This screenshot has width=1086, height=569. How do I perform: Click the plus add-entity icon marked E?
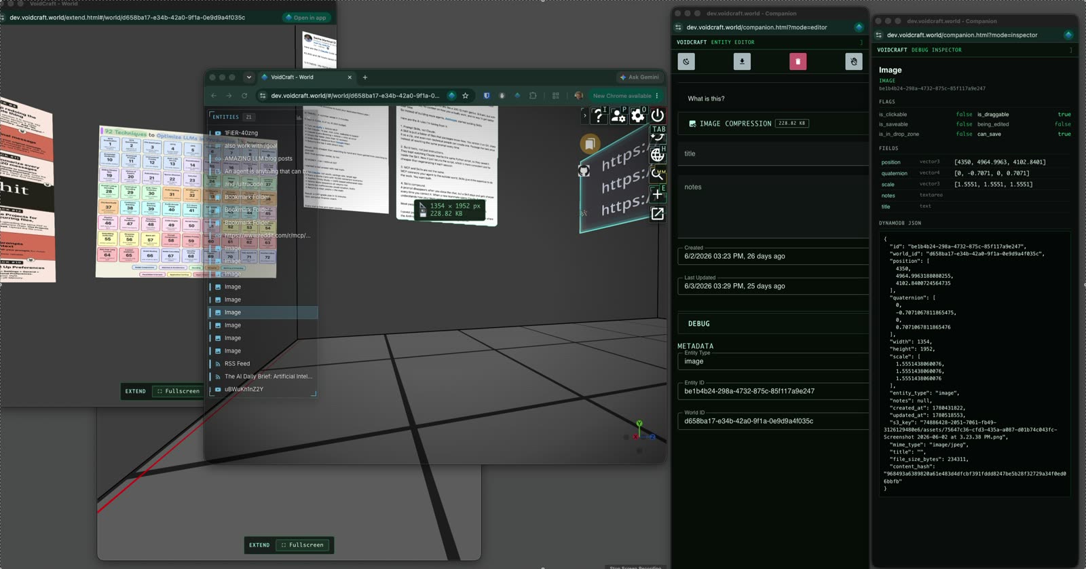[657, 194]
